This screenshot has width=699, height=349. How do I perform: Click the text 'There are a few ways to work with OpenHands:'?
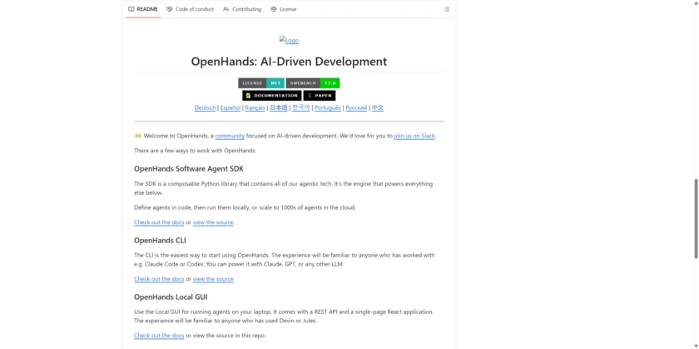coord(196,151)
